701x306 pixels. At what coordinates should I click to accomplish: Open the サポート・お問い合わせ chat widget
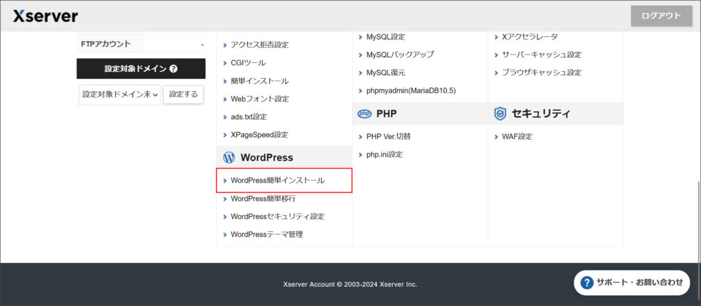(x=632, y=282)
